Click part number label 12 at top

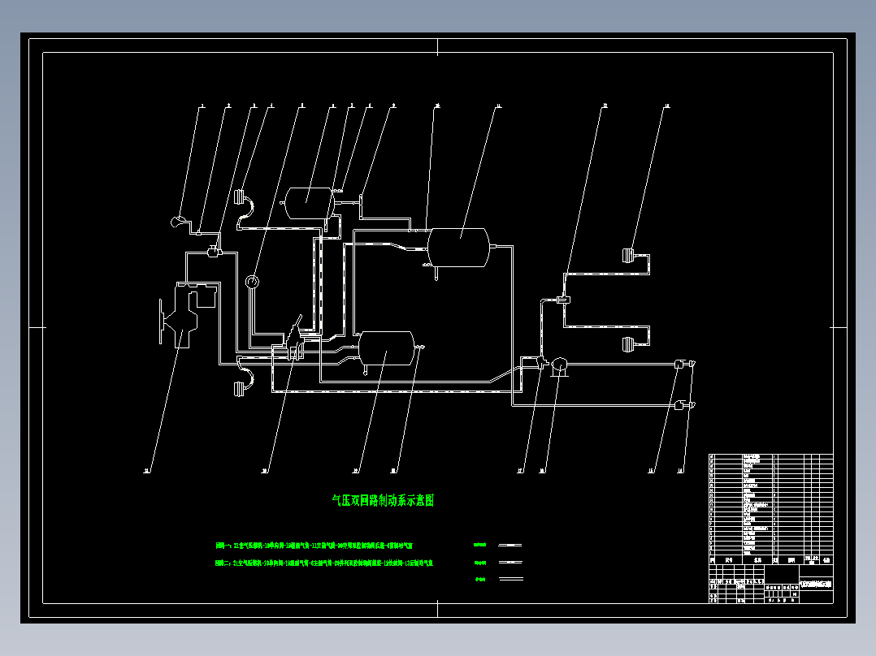click(605, 106)
